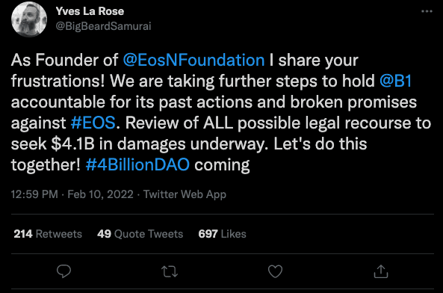
Task: Open the Twitter Web App source link
Action: coord(185,194)
